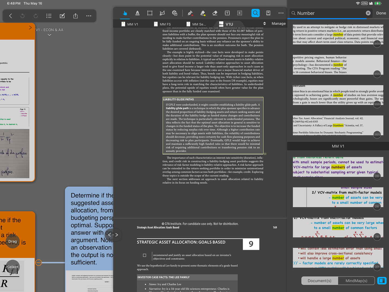Switch to the MM FS document tab
The width and height of the screenshot is (389, 292).
(x=162, y=24)
